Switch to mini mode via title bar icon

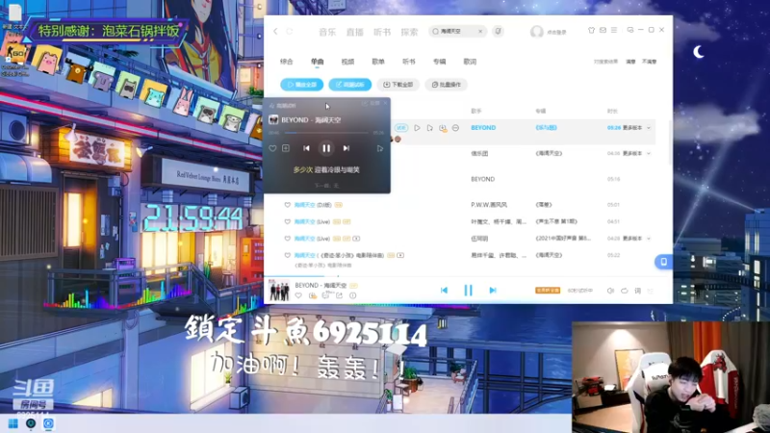coord(630,30)
